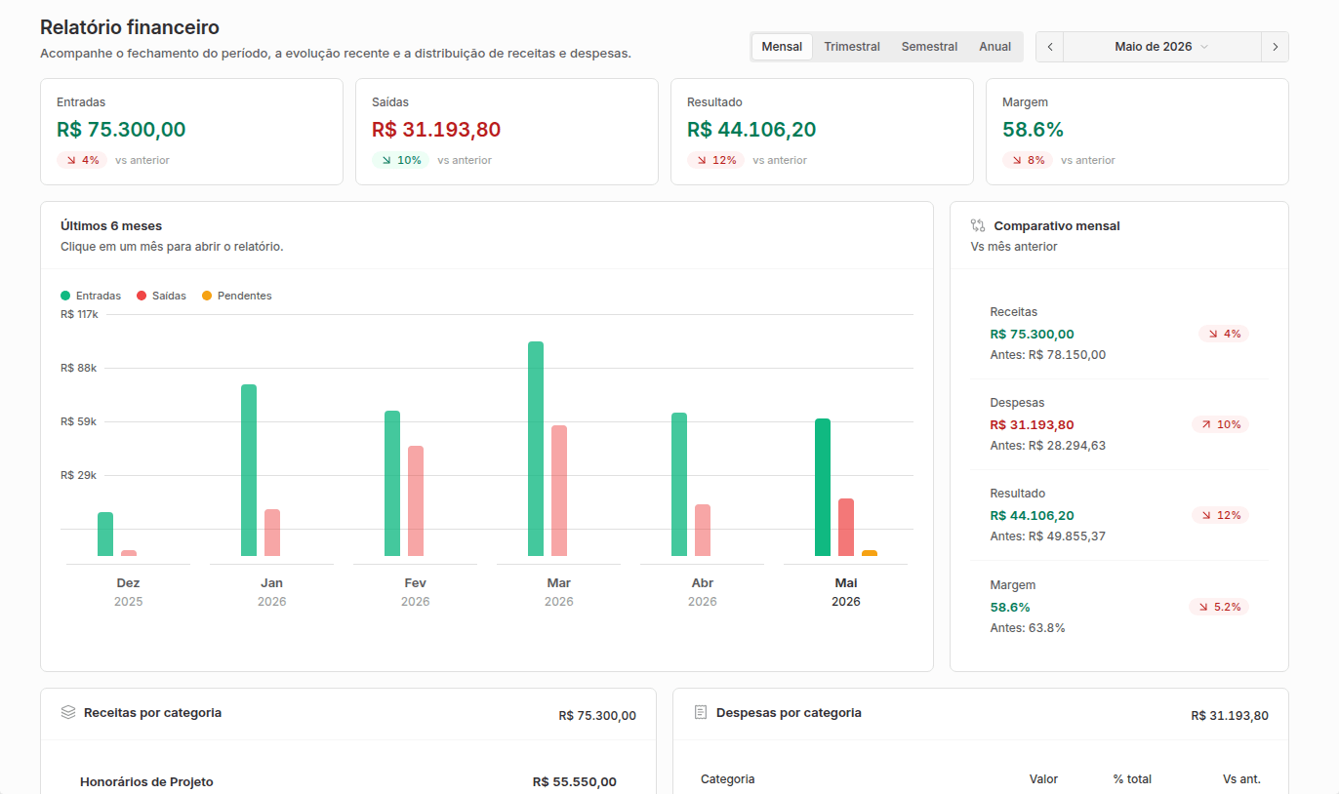Viewport: 1339px width, 794px height.
Task: Click the text Antes: R$ 78.150,00
Action: tap(1048, 355)
